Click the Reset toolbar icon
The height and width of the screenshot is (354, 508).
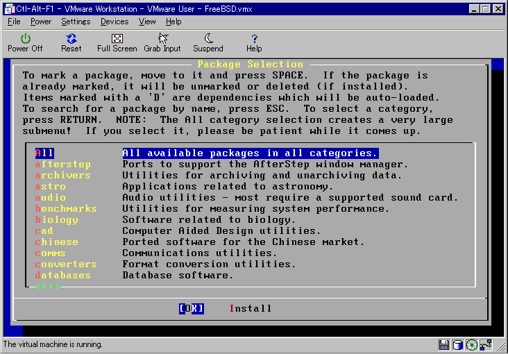pyautogui.click(x=71, y=39)
